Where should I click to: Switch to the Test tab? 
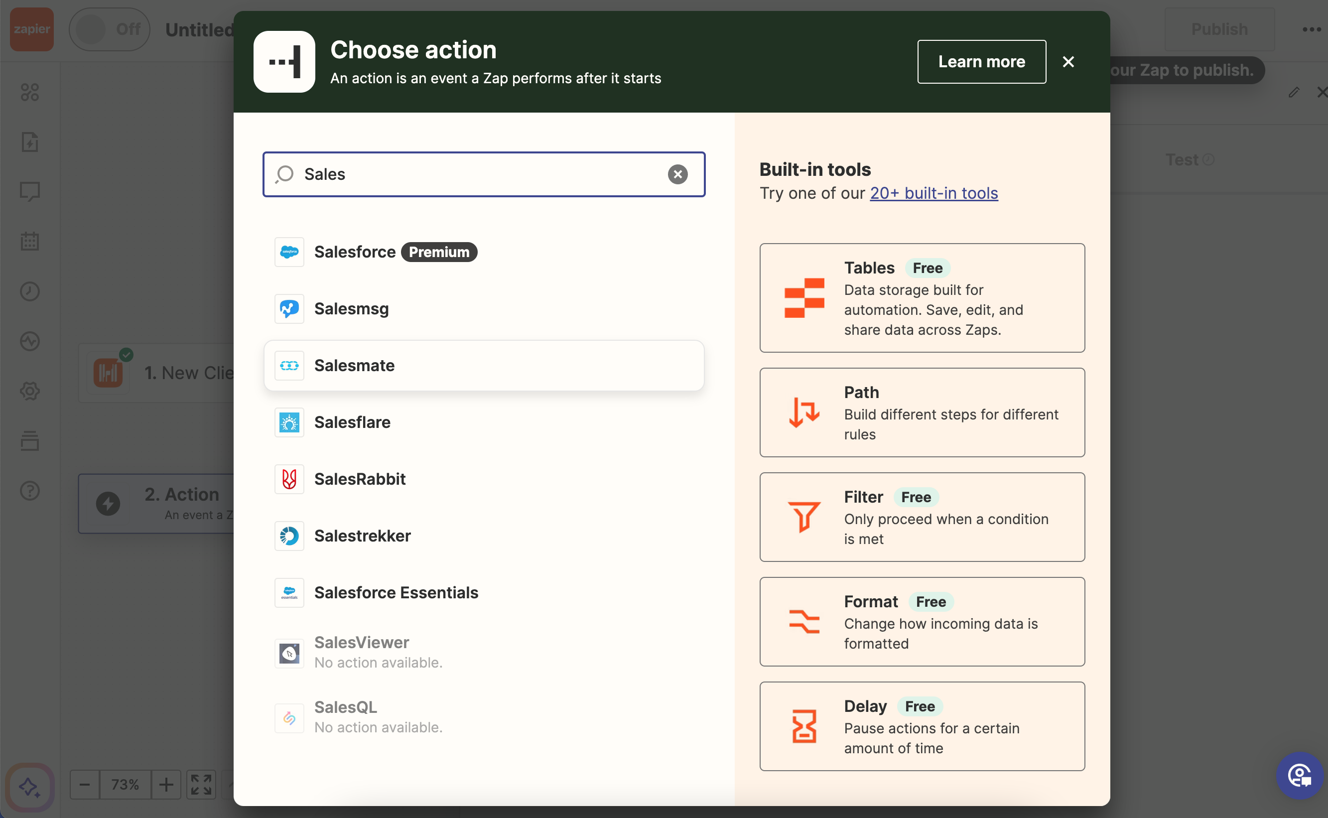point(1190,159)
